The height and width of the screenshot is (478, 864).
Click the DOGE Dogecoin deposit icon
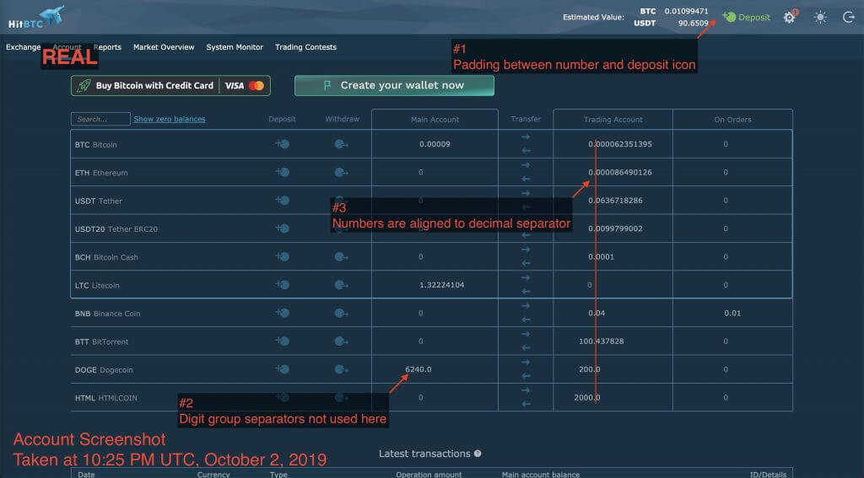pyautogui.click(x=282, y=369)
